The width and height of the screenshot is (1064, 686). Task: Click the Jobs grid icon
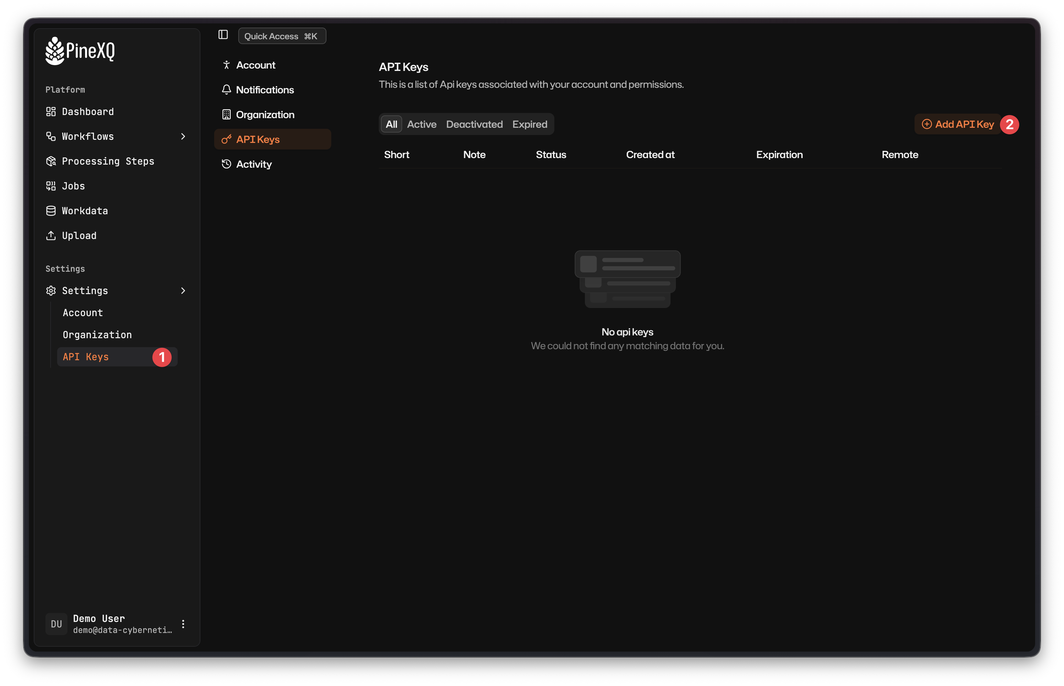coord(51,186)
